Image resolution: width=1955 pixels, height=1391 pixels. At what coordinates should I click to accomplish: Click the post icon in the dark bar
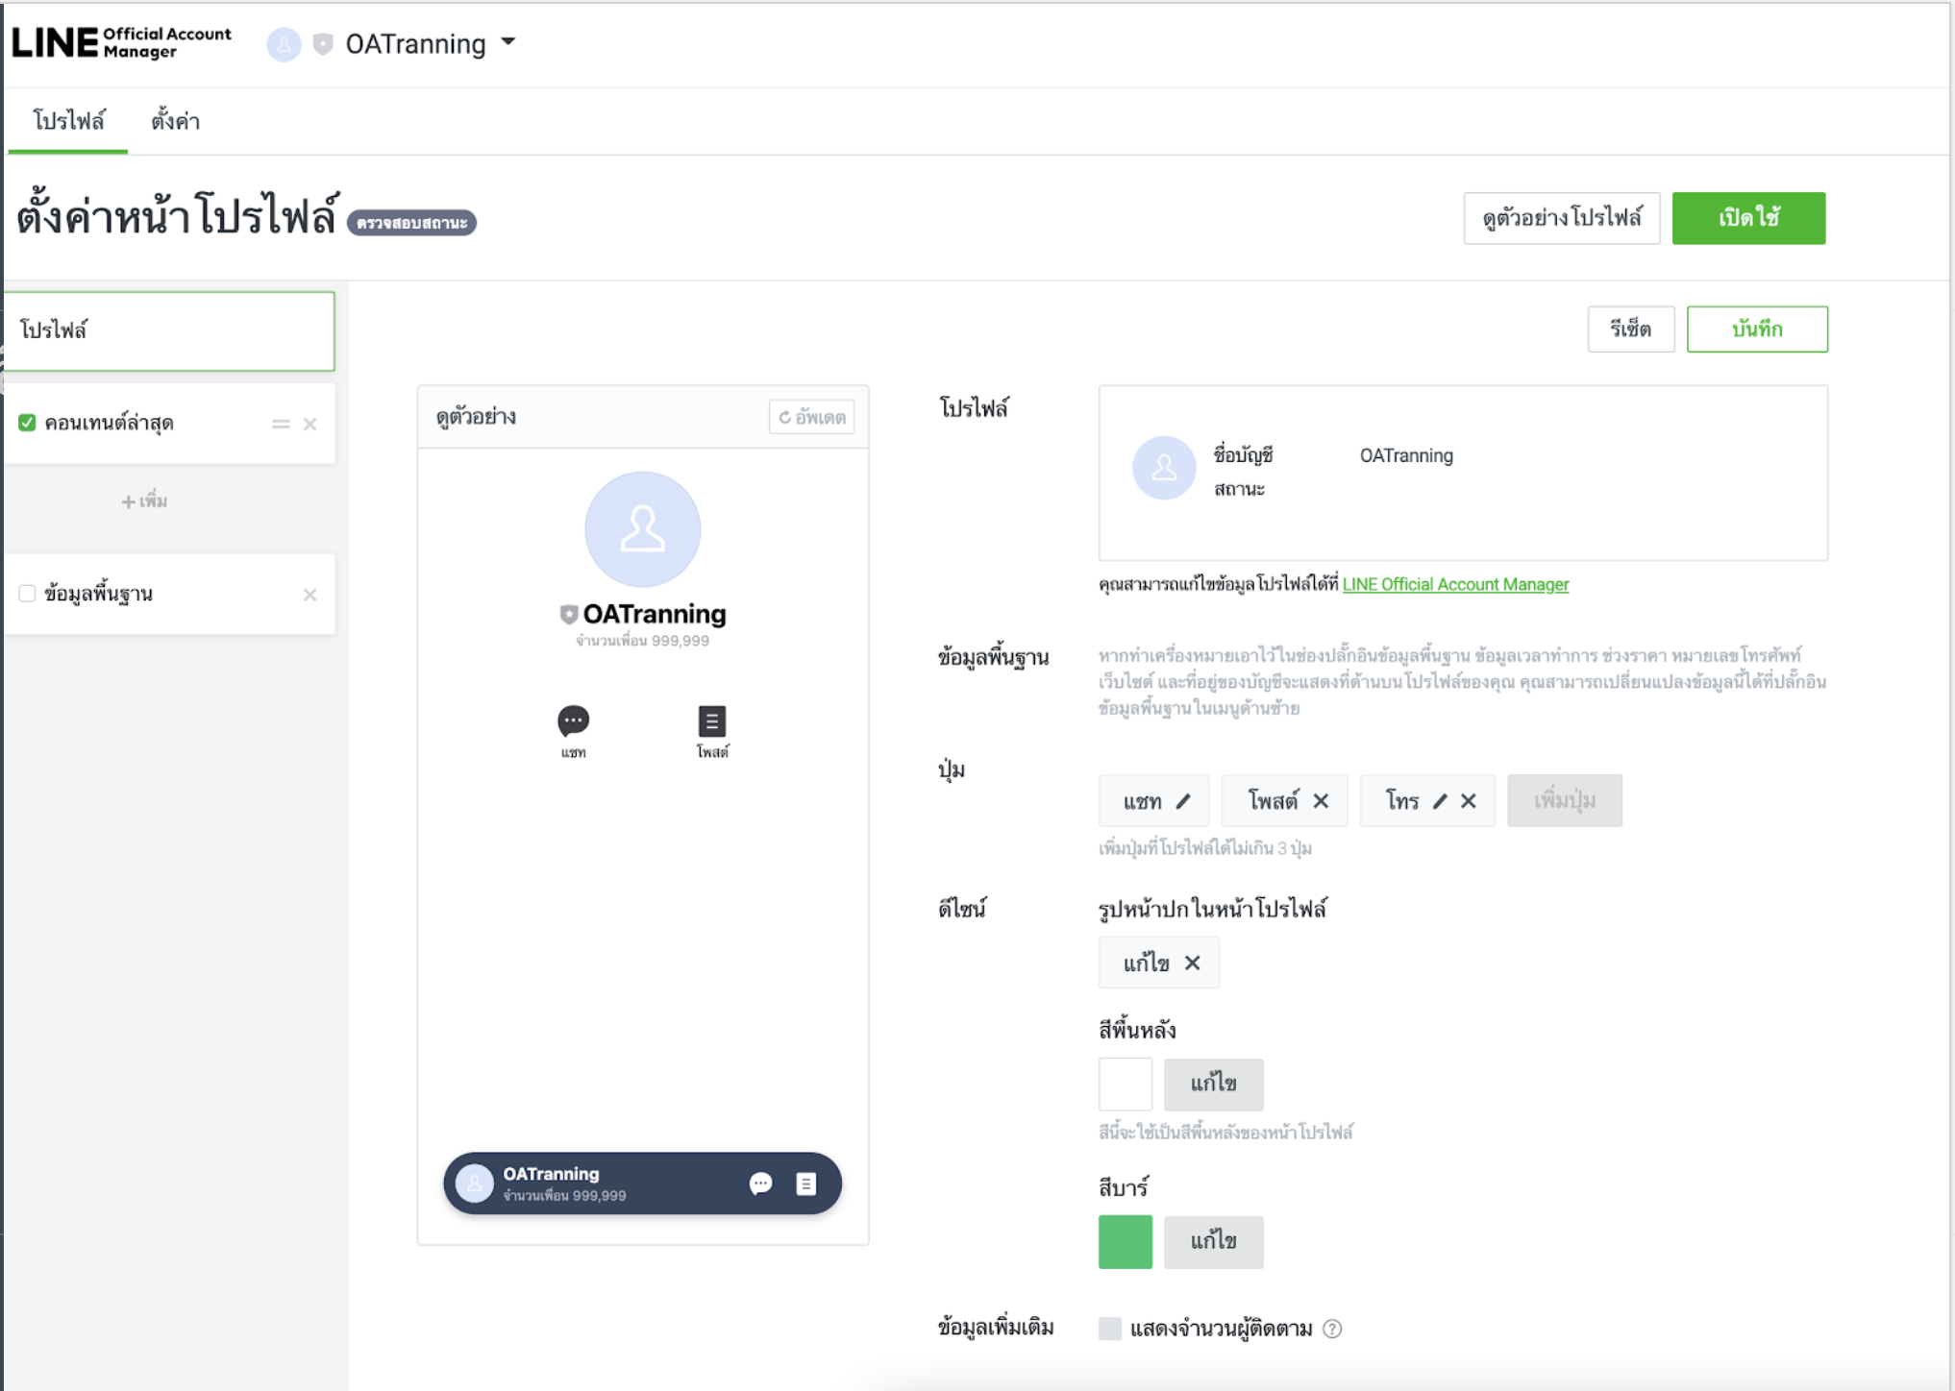(806, 1184)
